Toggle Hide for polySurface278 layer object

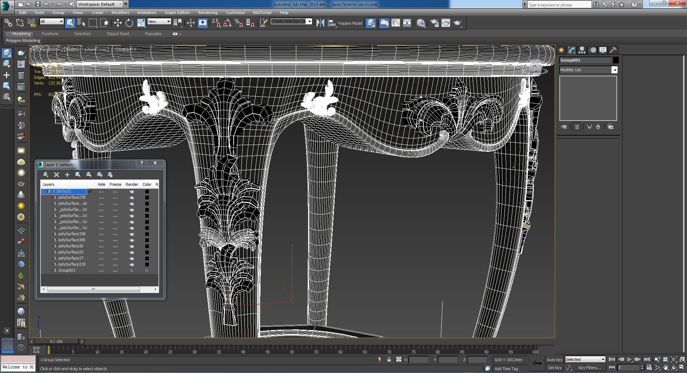(101, 198)
